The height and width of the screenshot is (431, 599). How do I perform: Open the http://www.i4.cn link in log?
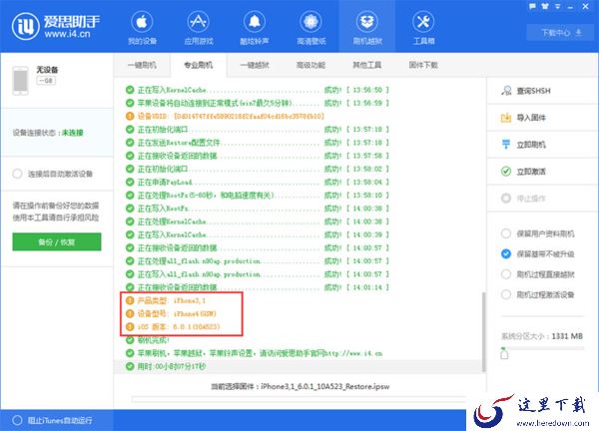(x=353, y=353)
